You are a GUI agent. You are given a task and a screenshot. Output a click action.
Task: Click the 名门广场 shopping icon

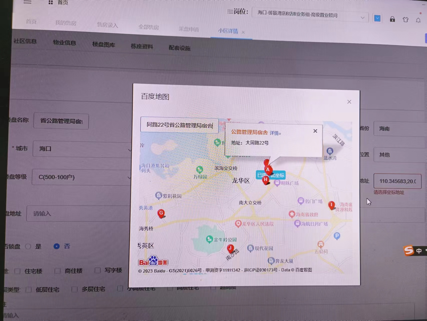click(x=301, y=201)
